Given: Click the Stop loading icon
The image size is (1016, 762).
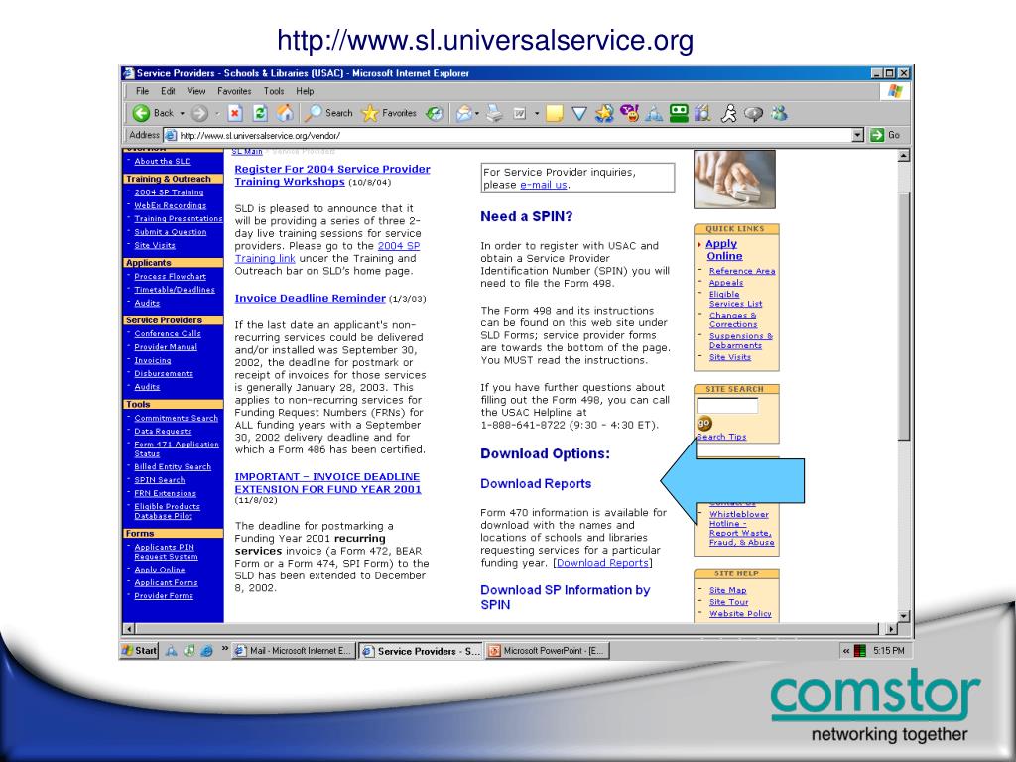Looking at the screenshot, I should coord(235,113).
